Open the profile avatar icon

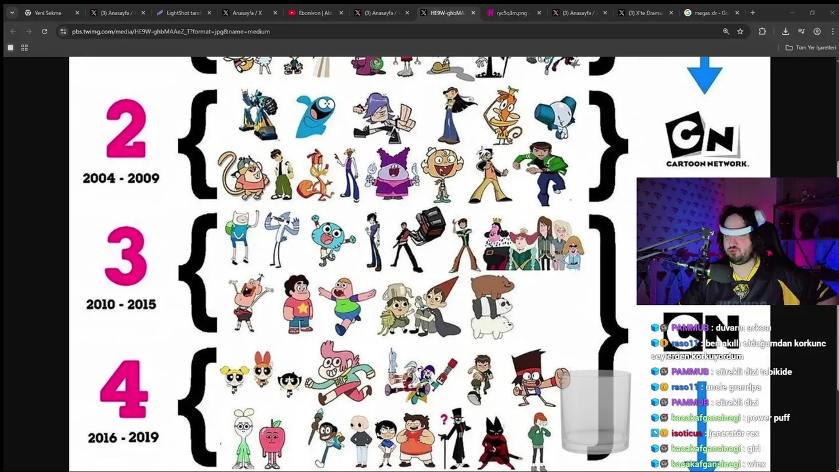point(817,31)
